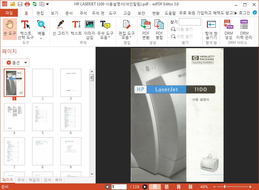The width and height of the screenshot is (259, 190).
Task: Click the PDF 병합 merge icon
Action: (x=159, y=30)
